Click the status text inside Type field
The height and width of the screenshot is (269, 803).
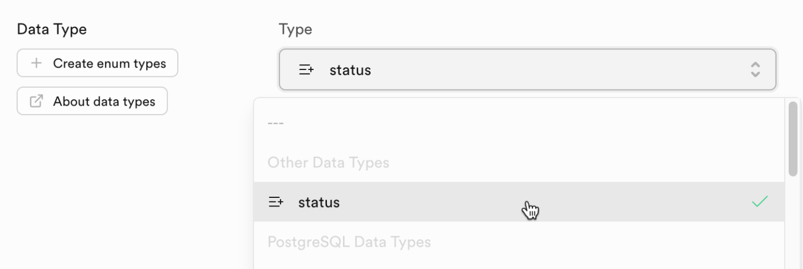click(350, 71)
